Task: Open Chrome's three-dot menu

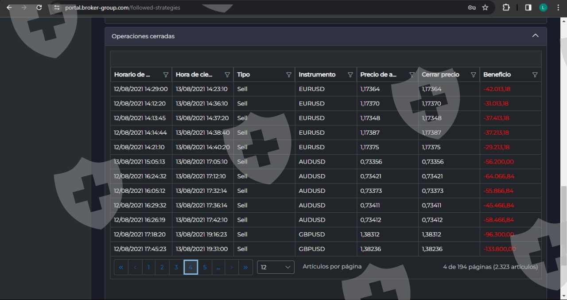Action: coord(558,8)
